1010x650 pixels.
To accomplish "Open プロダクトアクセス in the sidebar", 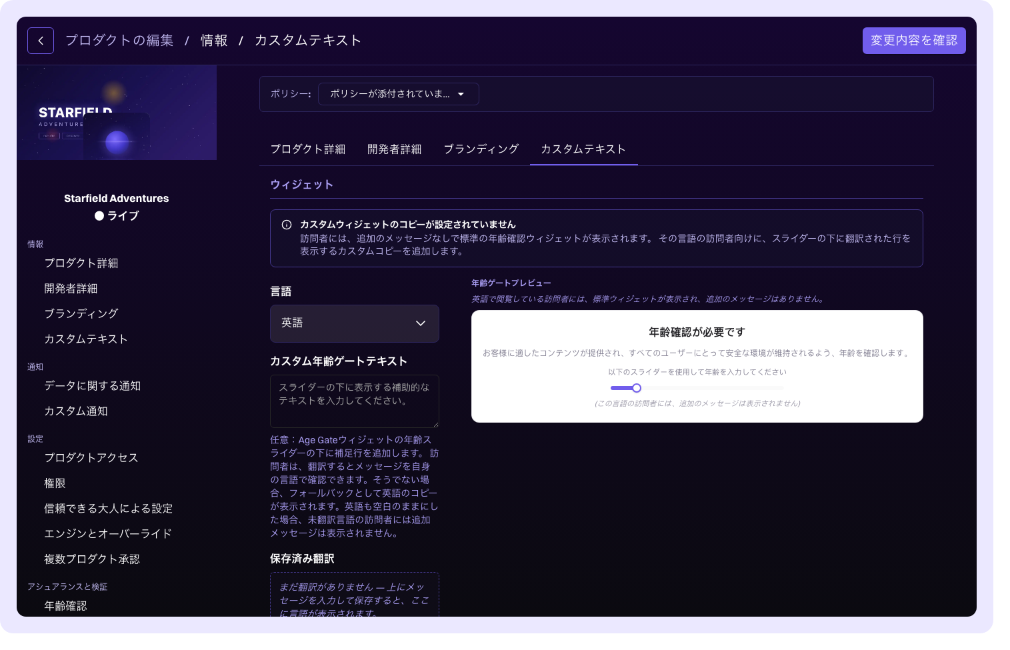I will click(91, 458).
